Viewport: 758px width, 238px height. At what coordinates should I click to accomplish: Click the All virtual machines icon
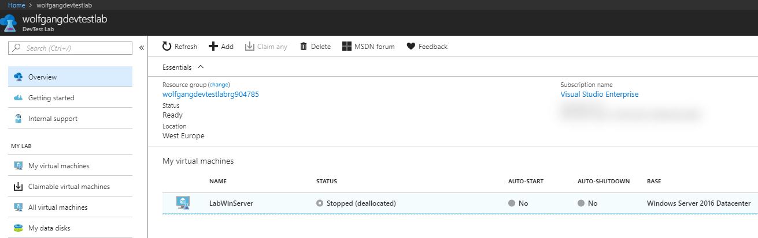18,207
